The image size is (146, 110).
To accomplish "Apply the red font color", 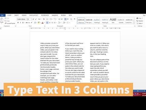I will tap(43, 23).
